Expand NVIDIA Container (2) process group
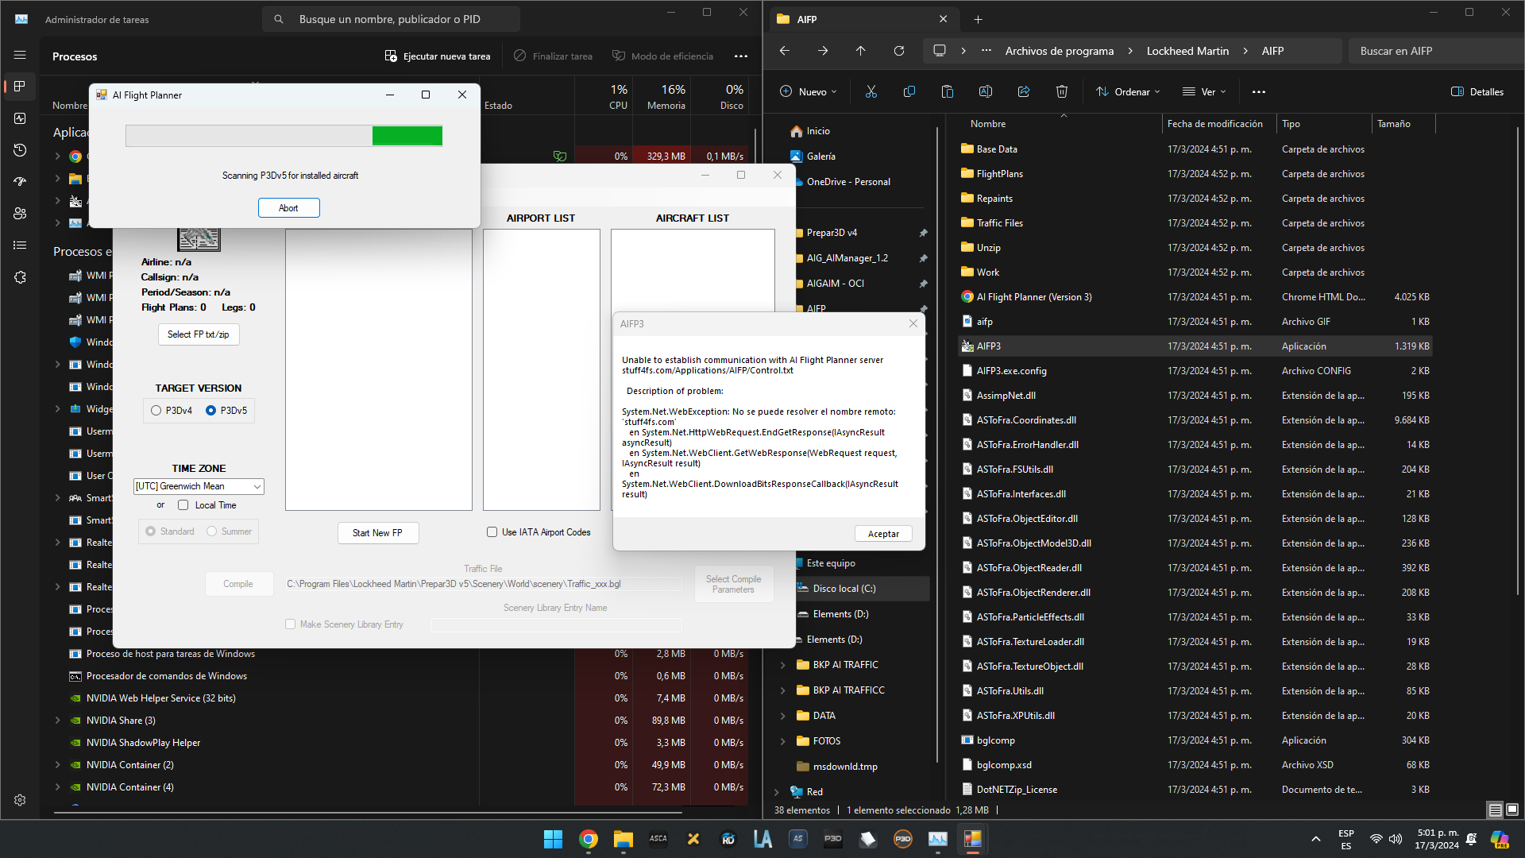The image size is (1525, 858). (57, 765)
